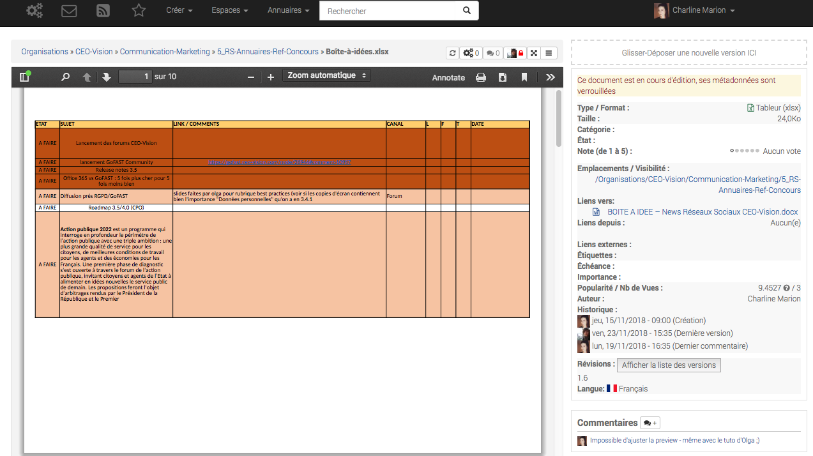Click the document rating dots
813x456 pixels.
click(x=745, y=151)
